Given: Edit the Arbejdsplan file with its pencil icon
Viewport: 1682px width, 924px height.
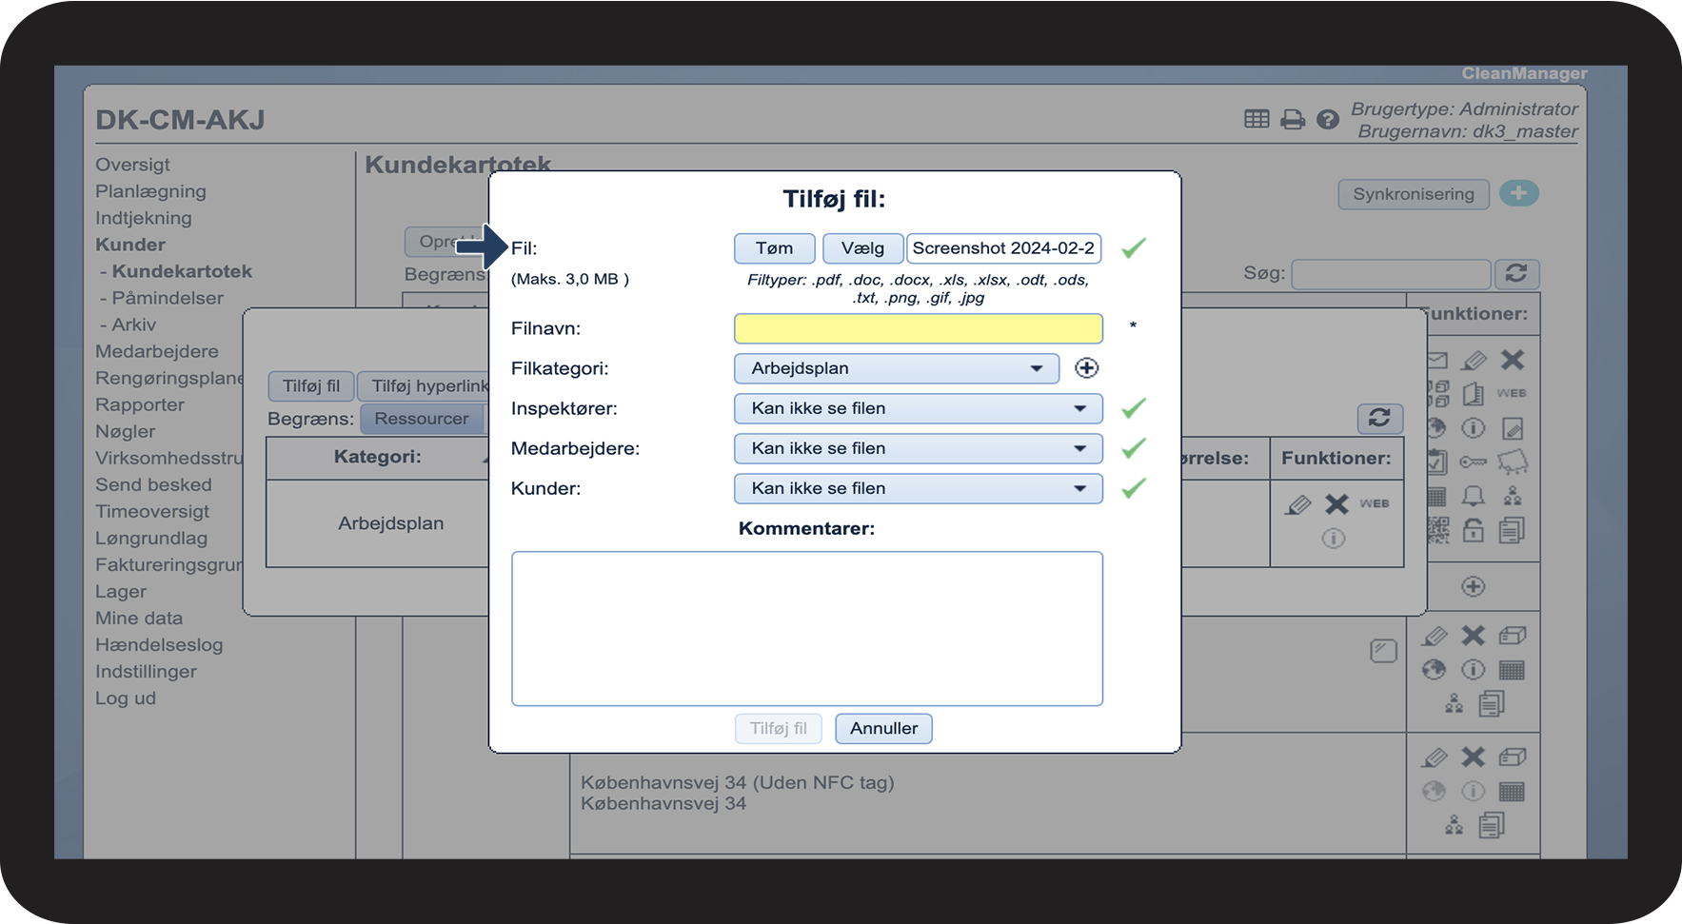Looking at the screenshot, I should click(1297, 504).
